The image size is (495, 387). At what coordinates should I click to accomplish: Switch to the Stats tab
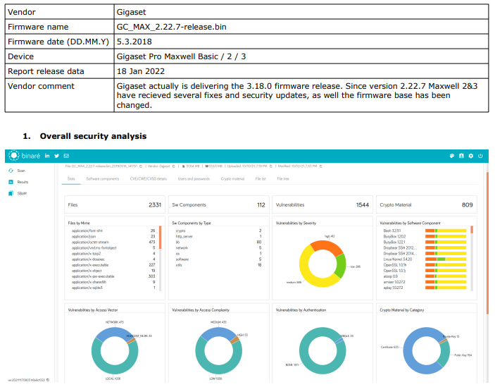click(x=71, y=179)
